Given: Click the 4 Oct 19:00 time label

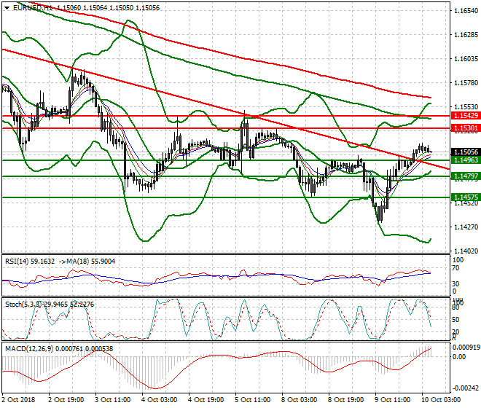Looking at the screenshot, I should pyautogui.click(x=206, y=400).
